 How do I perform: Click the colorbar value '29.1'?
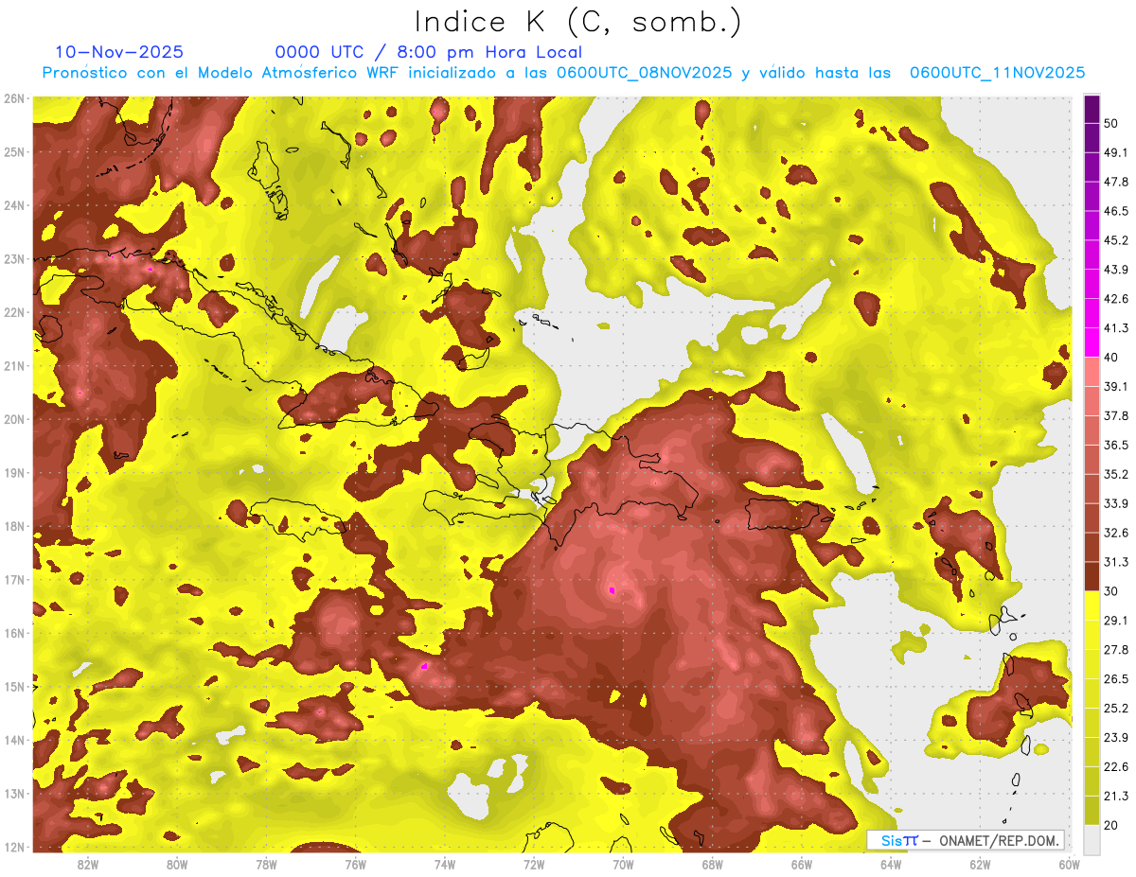(x=1115, y=621)
